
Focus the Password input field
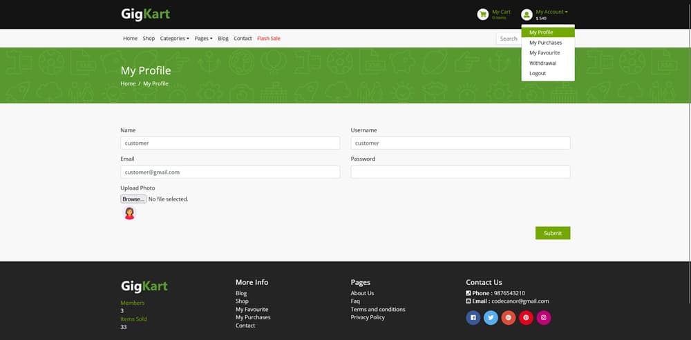pos(460,172)
